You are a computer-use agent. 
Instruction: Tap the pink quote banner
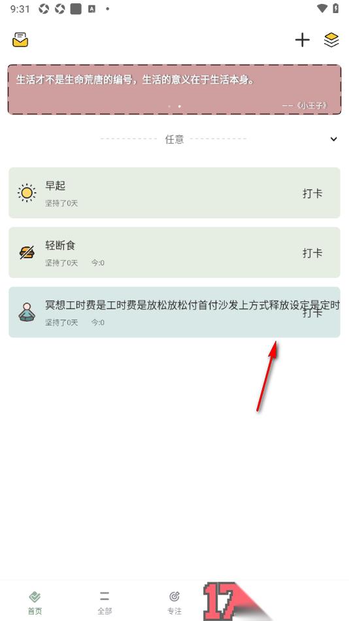pos(174,90)
